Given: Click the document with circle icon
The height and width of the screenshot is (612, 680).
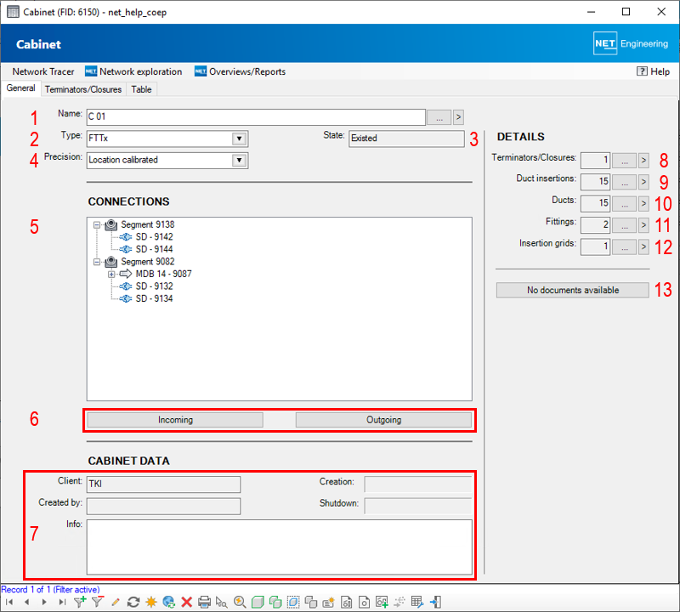Looking at the screenshot, I should pos(365,602).
